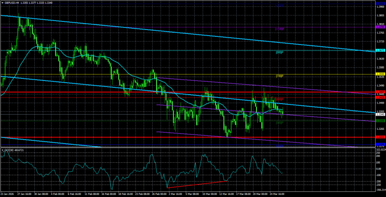Click the yellow [7/8]P level label
Image resolution: width=386 pixels, height=197 pixels.
pyautogui.click(x=280, y=76)
